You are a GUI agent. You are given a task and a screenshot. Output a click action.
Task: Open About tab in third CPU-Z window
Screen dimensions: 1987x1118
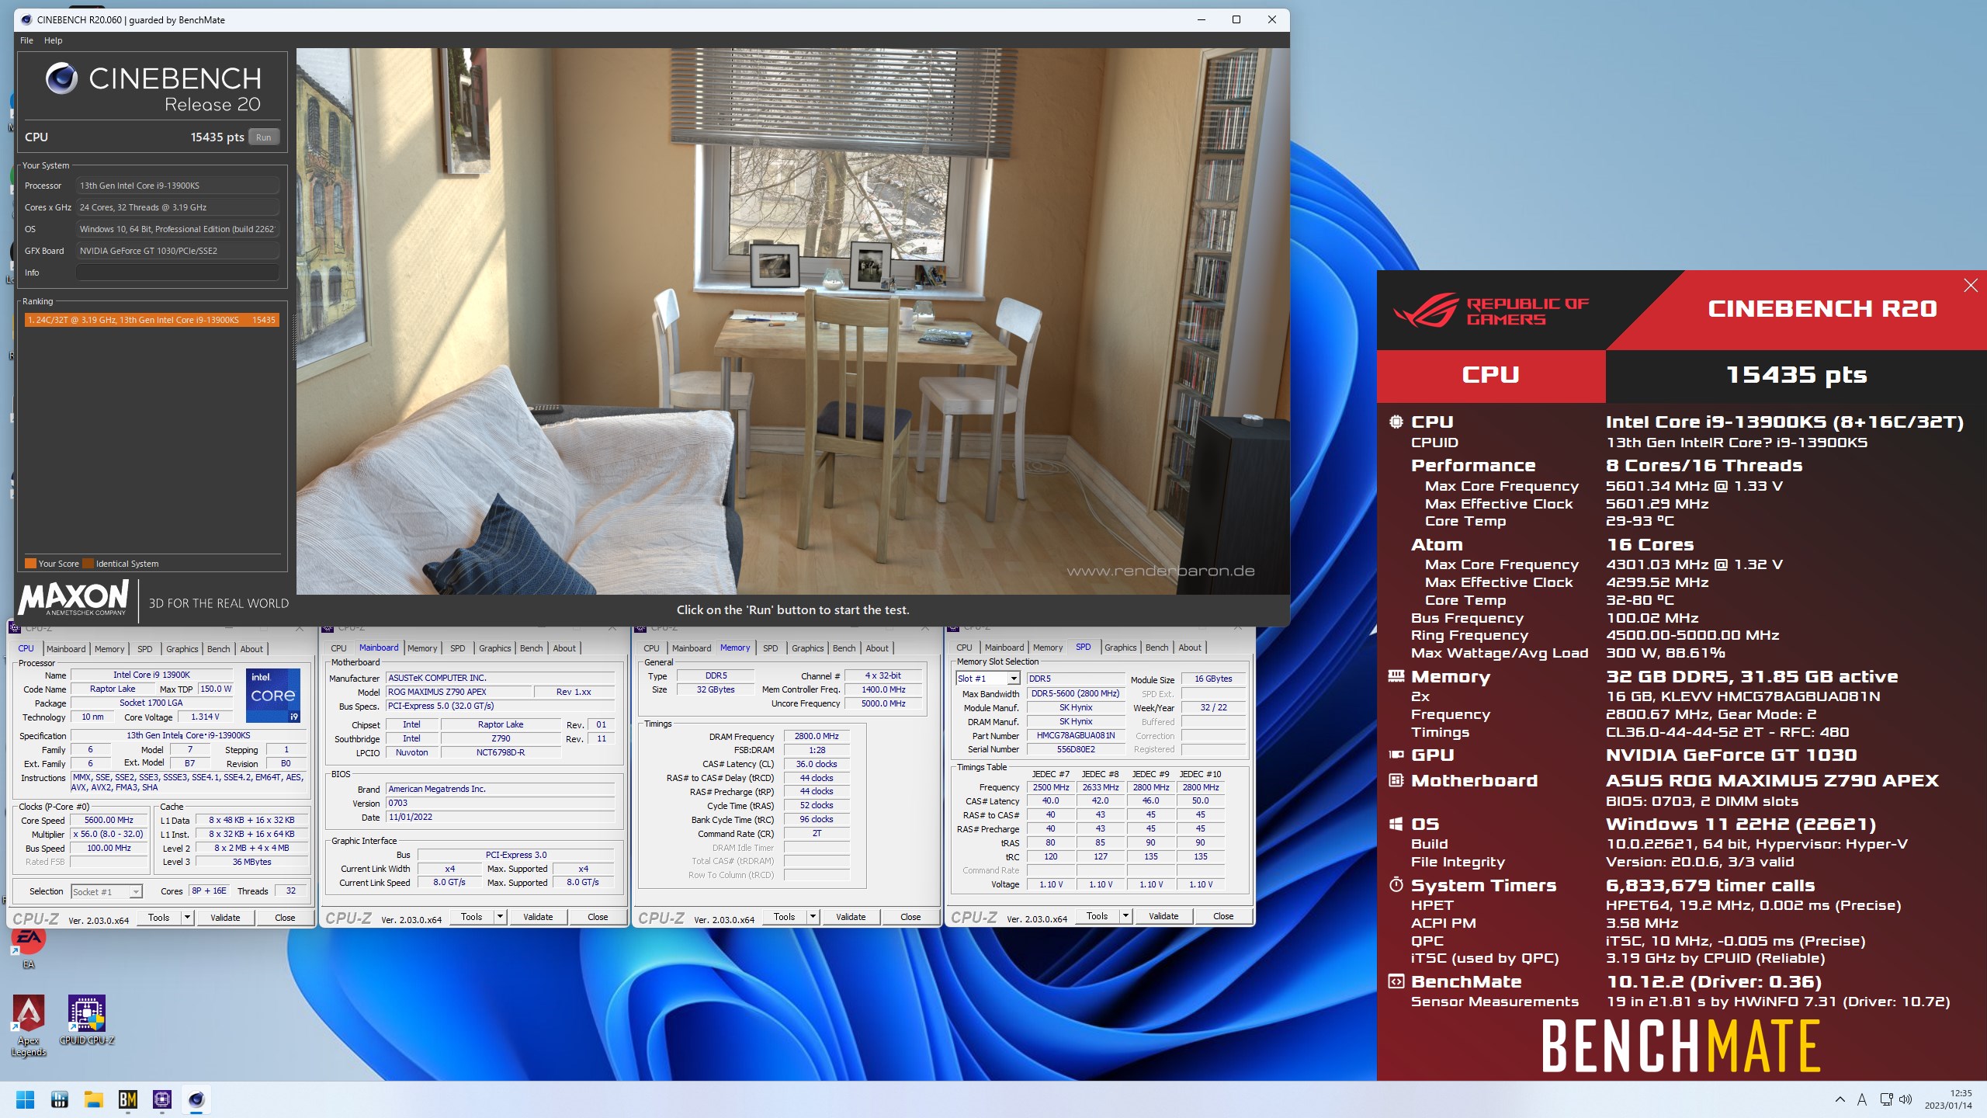tap(877, 648)
